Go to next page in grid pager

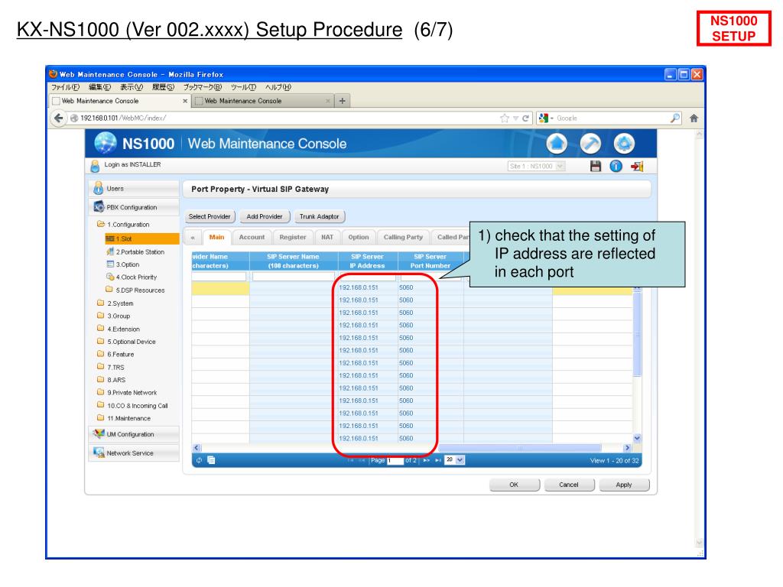coord(426,460)
